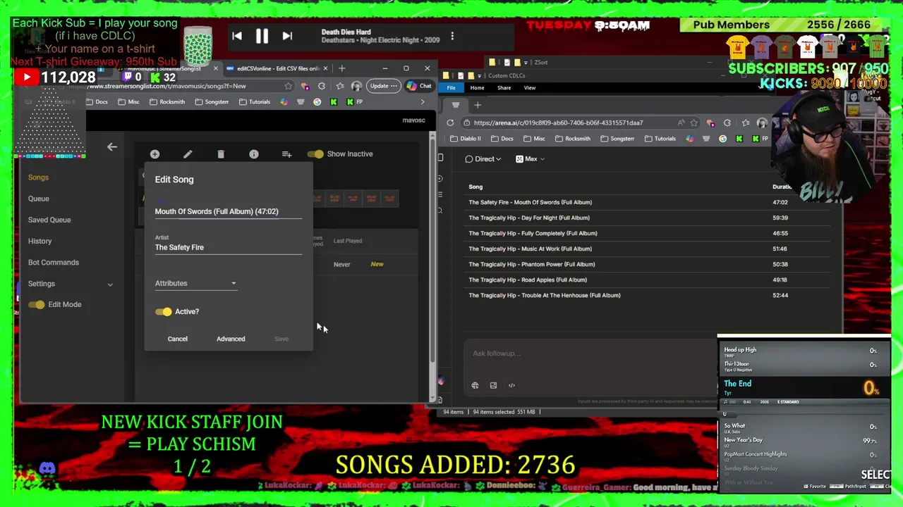Open the File tab in Custom CDLCs explorer

tap(451, 88)
